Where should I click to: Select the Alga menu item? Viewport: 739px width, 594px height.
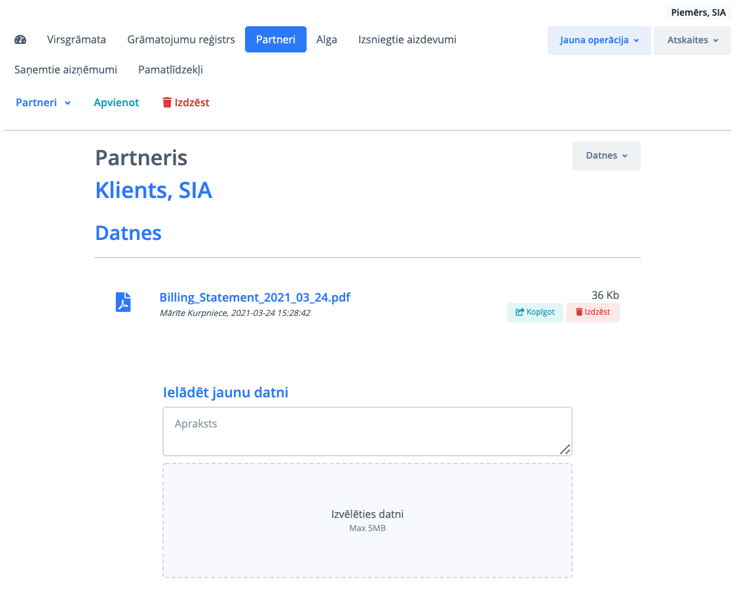(x=326, y=39)
